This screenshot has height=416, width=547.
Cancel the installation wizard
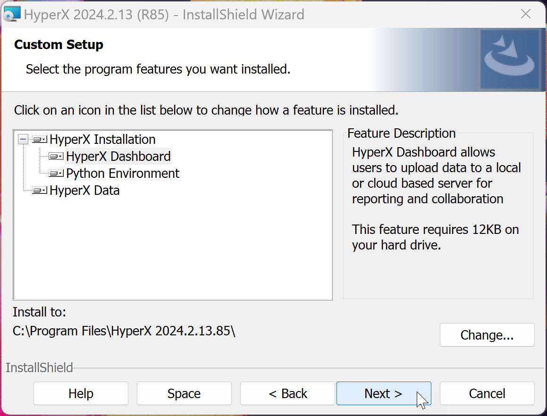click(x=487, y=393)
